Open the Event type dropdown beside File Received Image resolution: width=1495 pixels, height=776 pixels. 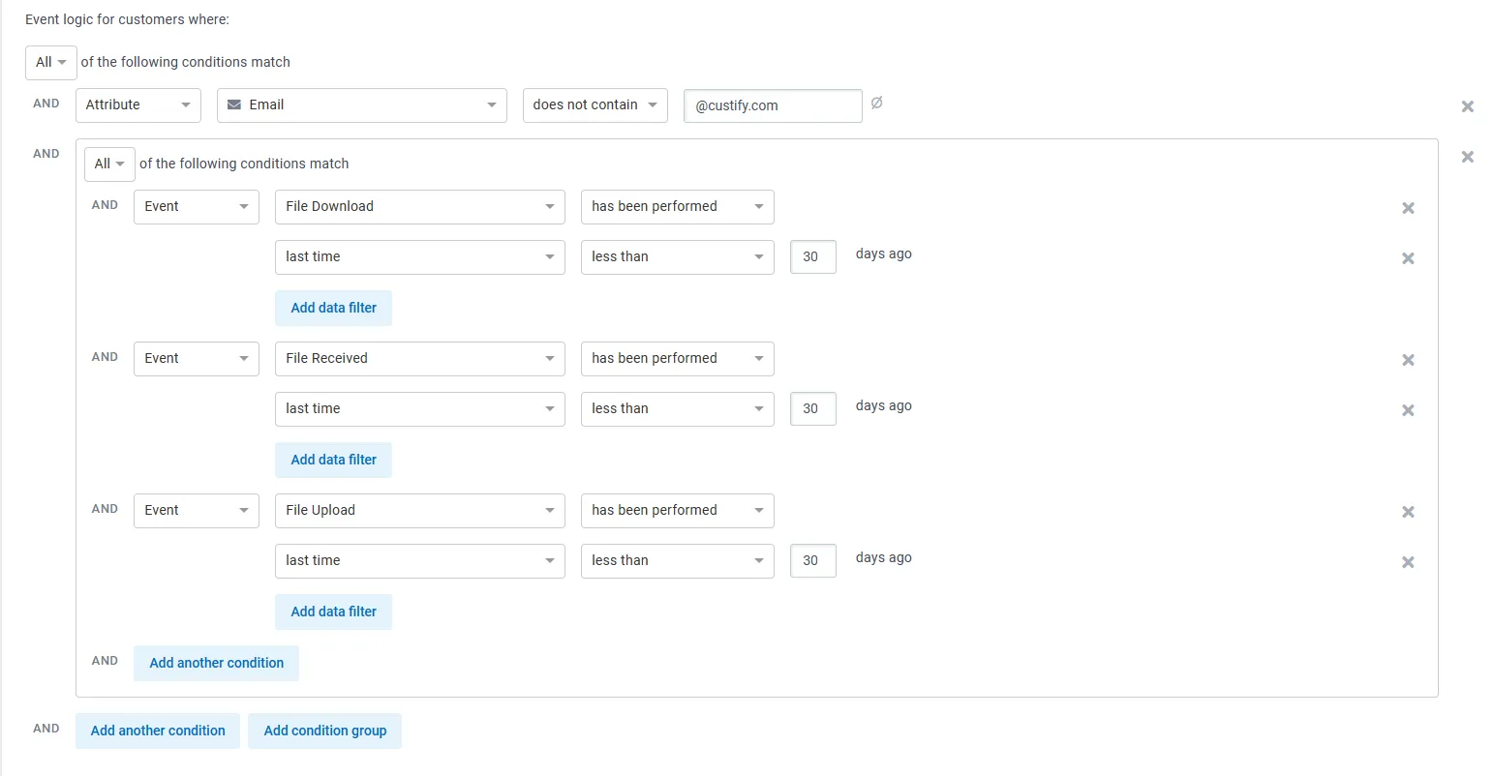197,359
